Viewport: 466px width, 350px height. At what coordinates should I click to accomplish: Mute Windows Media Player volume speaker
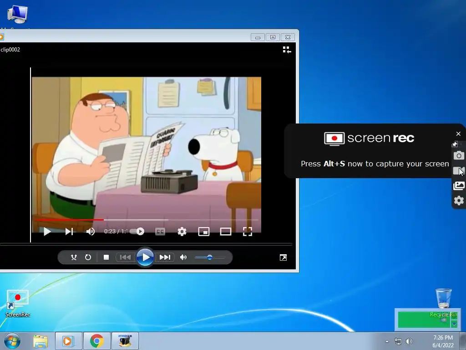tap(183, 257)
